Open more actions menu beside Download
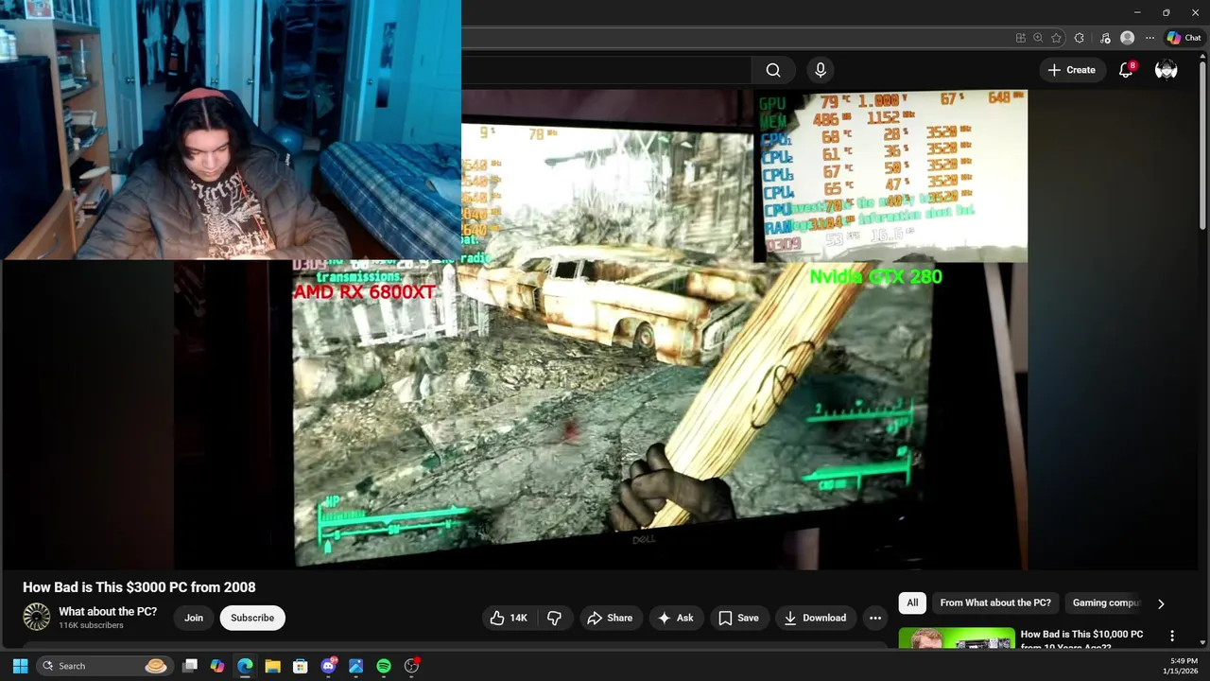This screenshot has height=681, width=1210. pyautogui.click(x=875, y=618)
